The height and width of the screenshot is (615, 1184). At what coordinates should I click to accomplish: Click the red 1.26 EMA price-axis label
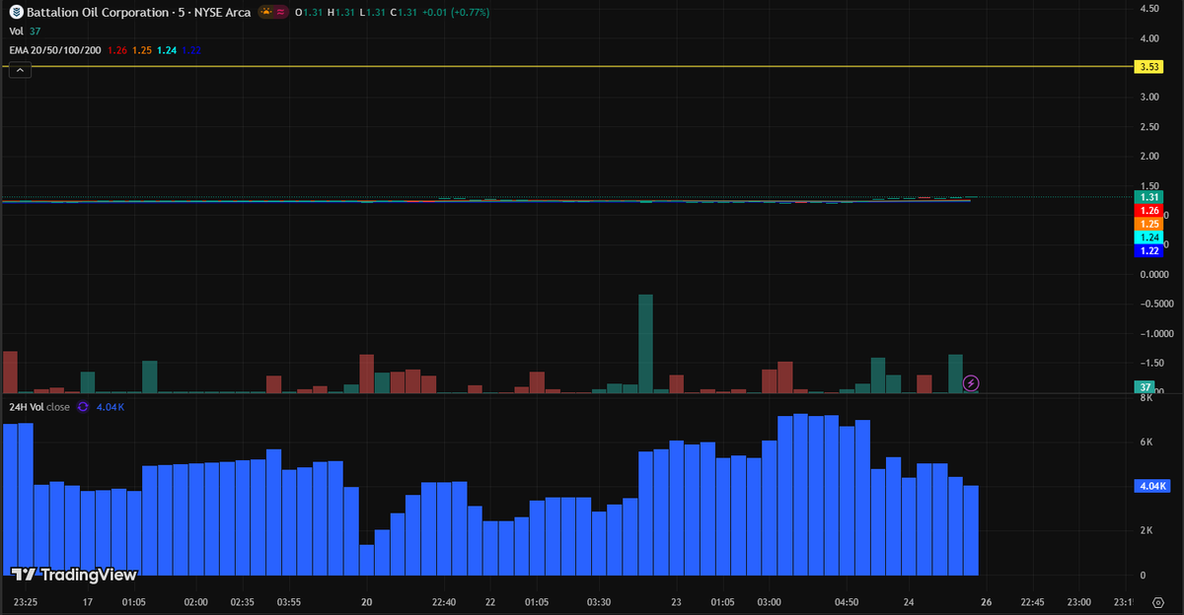(x=1148, y=211)
